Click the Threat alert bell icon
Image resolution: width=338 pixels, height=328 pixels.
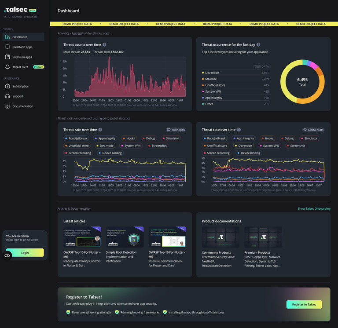tap(7, 67)
